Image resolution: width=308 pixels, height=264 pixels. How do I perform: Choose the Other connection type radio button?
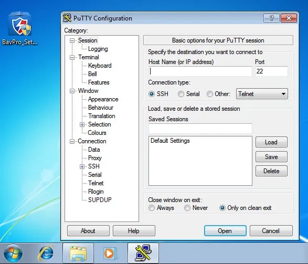point(209,94)
